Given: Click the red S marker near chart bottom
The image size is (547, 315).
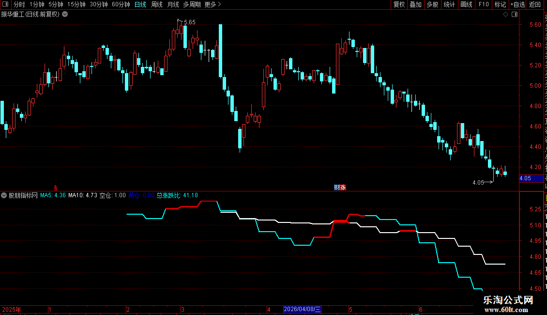Looking at the screenshot, I should point(56,188).
